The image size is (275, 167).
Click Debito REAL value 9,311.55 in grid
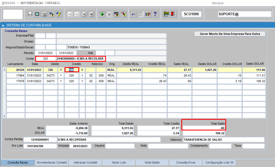click(x=129, y=70)
